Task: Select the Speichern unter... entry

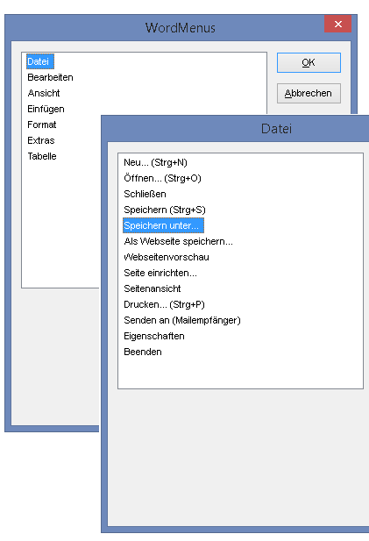Action: point(163,225)
